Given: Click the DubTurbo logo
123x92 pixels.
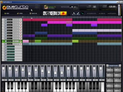Looking at the screenshot, I should (15, 7).
